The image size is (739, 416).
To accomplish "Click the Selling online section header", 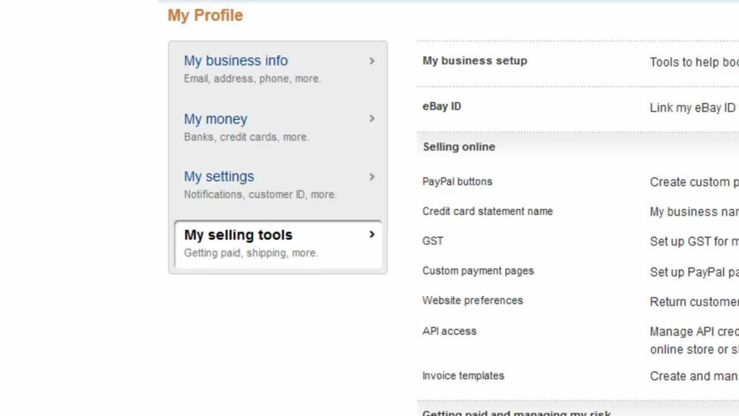I will pos(459,147).
